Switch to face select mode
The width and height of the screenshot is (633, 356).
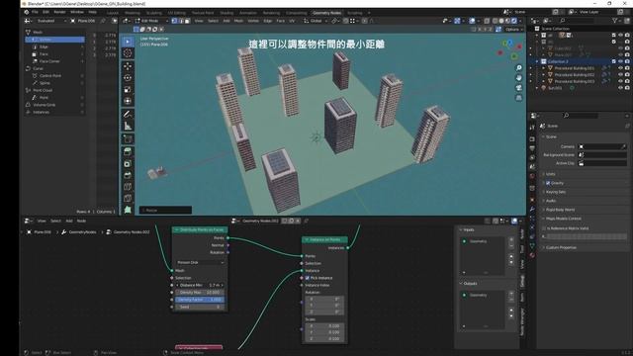click(x=187, y=21)
